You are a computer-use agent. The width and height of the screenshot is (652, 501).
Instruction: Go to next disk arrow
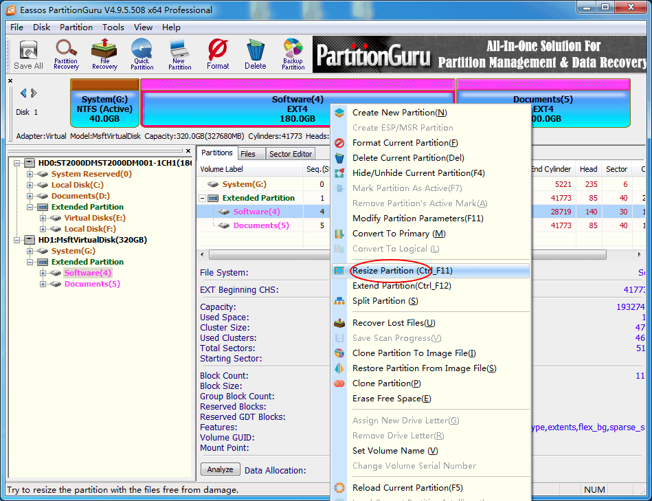click(x=34, y=93)
